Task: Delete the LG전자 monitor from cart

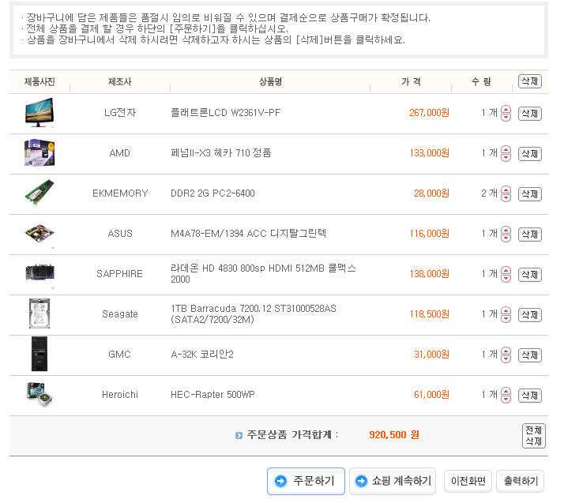Action: pos(529,114)
